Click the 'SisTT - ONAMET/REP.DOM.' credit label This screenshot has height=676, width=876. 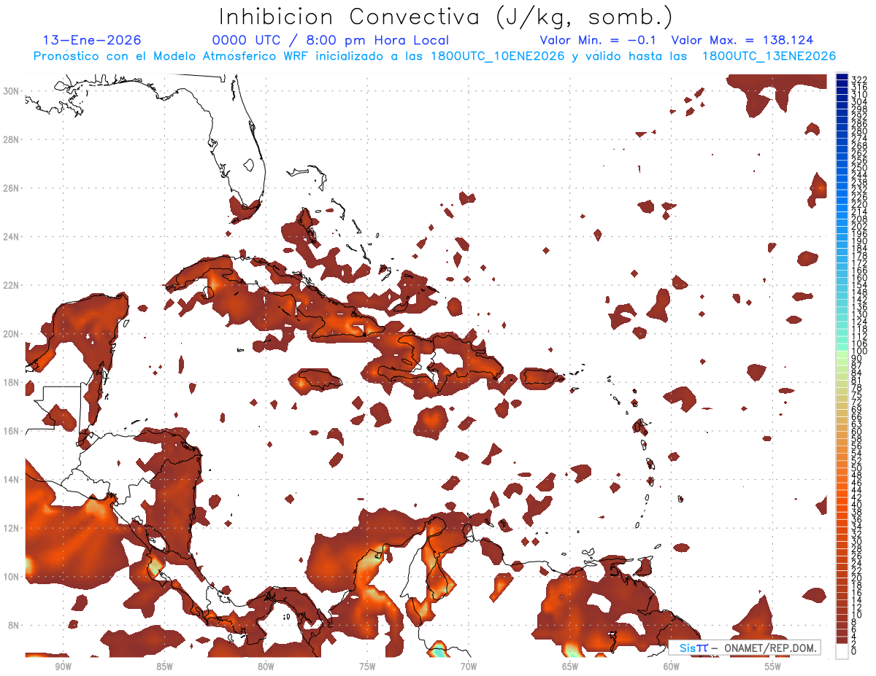pos(745,648)
